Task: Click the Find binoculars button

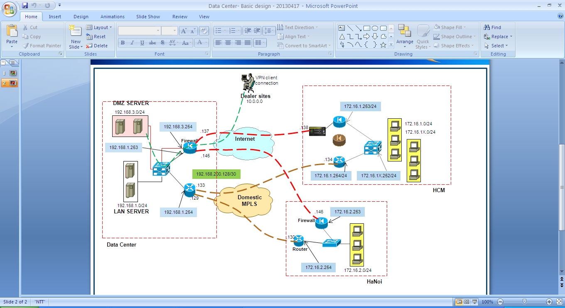Action: click(x=492, y=27)
